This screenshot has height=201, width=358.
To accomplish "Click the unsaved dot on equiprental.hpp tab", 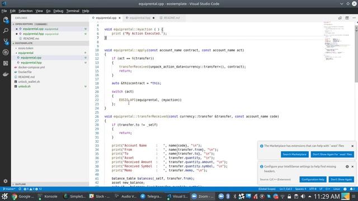I will [153, 18].
